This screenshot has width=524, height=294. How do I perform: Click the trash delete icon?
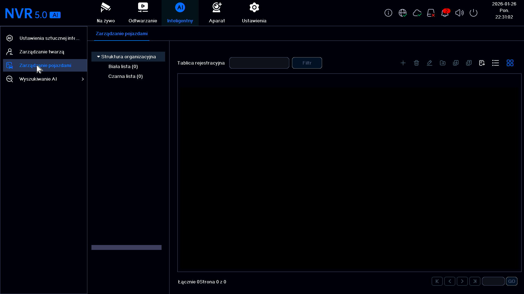[416, 63]
